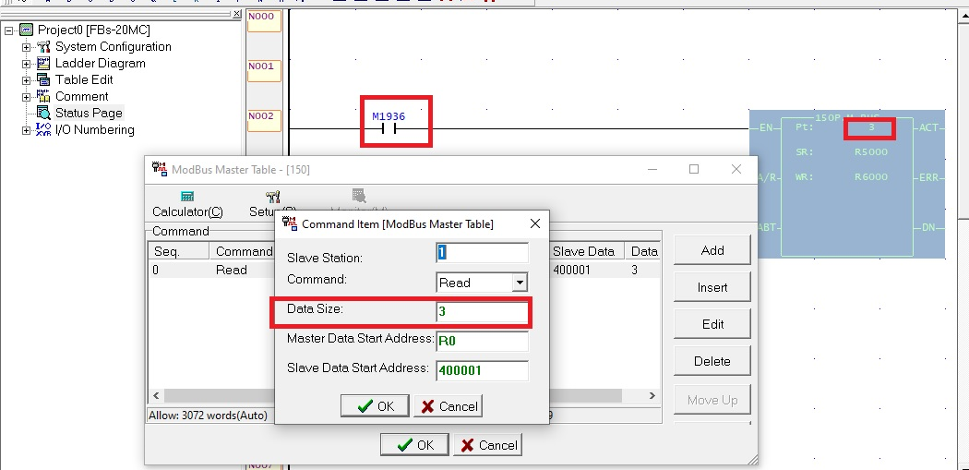This screenshot has height=470, width=969.
Task: Open the Command dropdown showing Read
Action: click(520, 283)
